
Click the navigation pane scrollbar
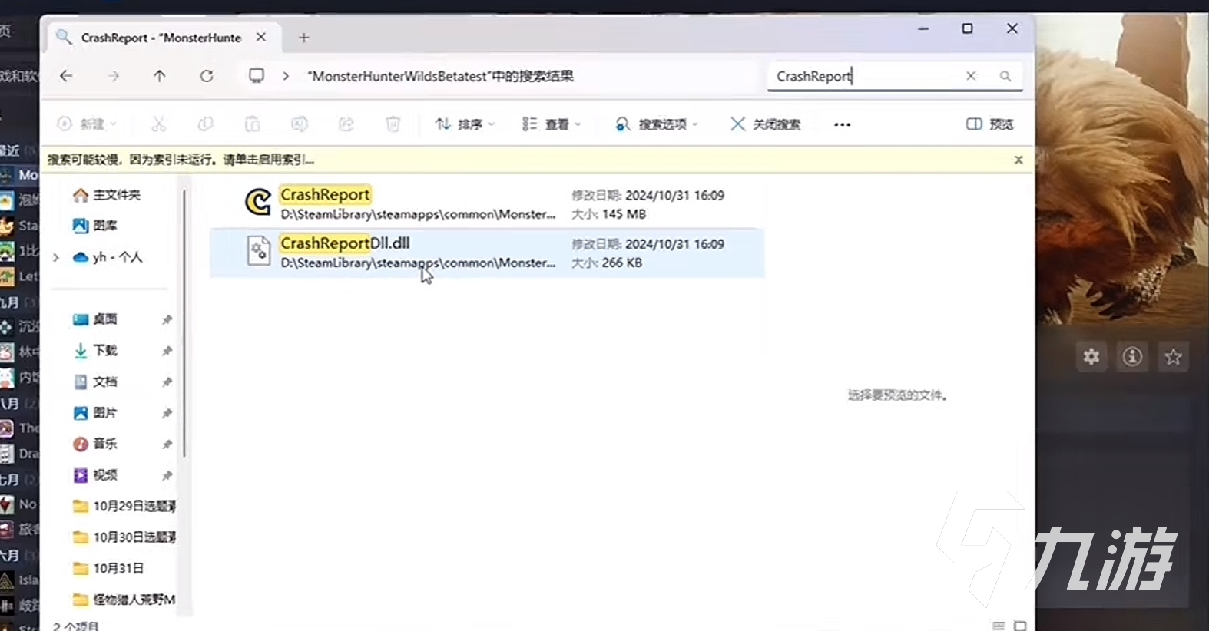[x=184, y=322]
